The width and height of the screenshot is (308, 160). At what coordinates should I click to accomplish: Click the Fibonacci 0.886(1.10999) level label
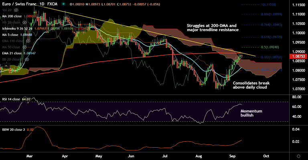pos(272,14)
